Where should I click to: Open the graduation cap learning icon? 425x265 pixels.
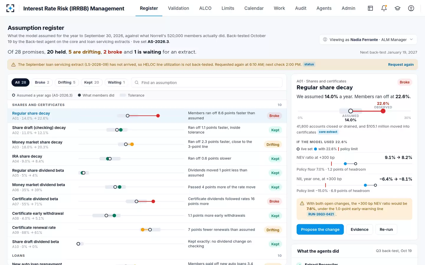[x=398, y=8]
